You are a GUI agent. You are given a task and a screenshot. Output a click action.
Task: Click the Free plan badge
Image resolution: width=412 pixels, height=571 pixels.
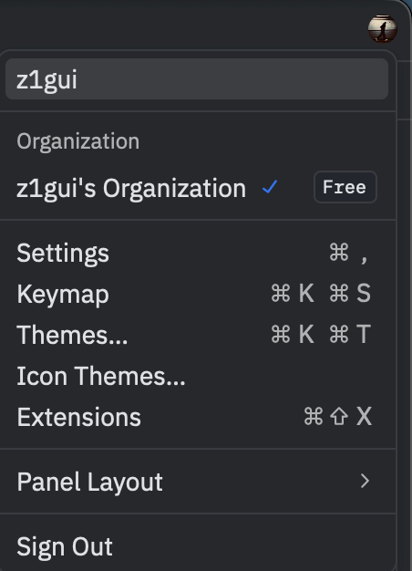[x=345, y=187]
